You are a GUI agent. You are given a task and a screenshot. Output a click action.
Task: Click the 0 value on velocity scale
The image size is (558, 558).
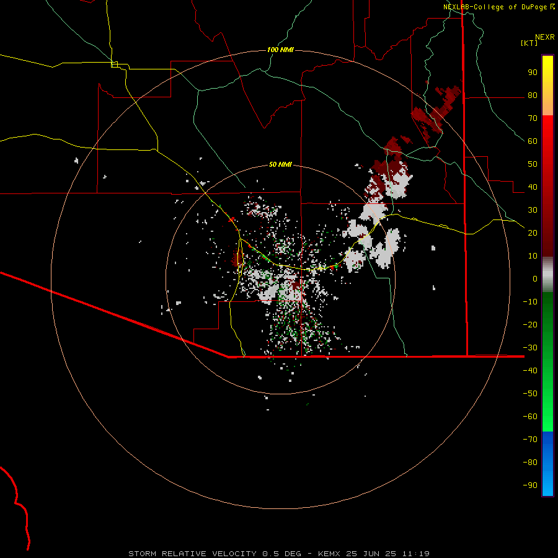[x=535, y=278]
